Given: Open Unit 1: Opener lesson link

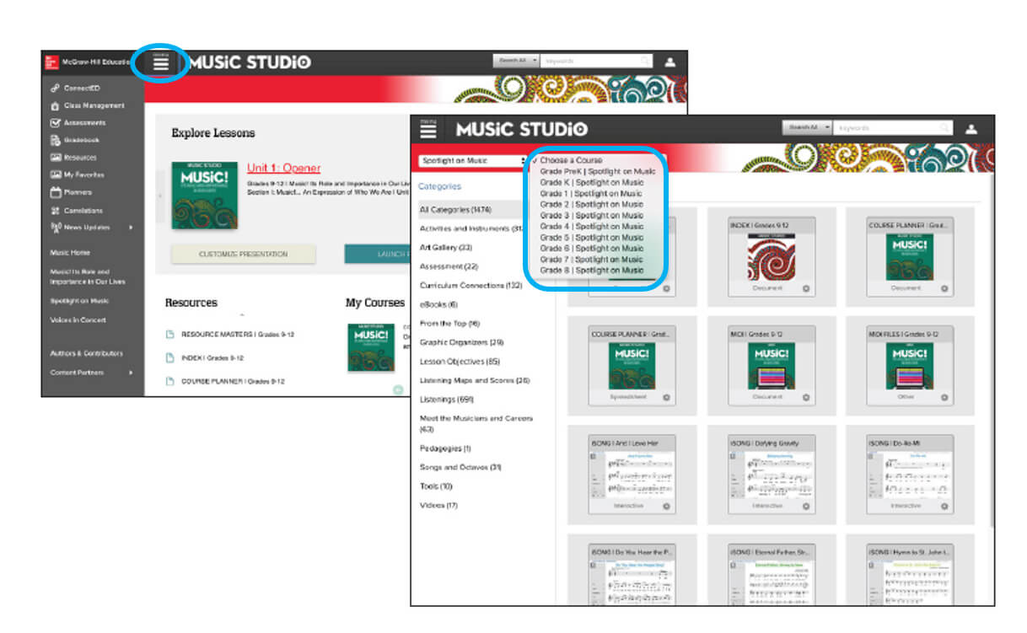Looking at the screenshot, I should (x=283, y=168).
